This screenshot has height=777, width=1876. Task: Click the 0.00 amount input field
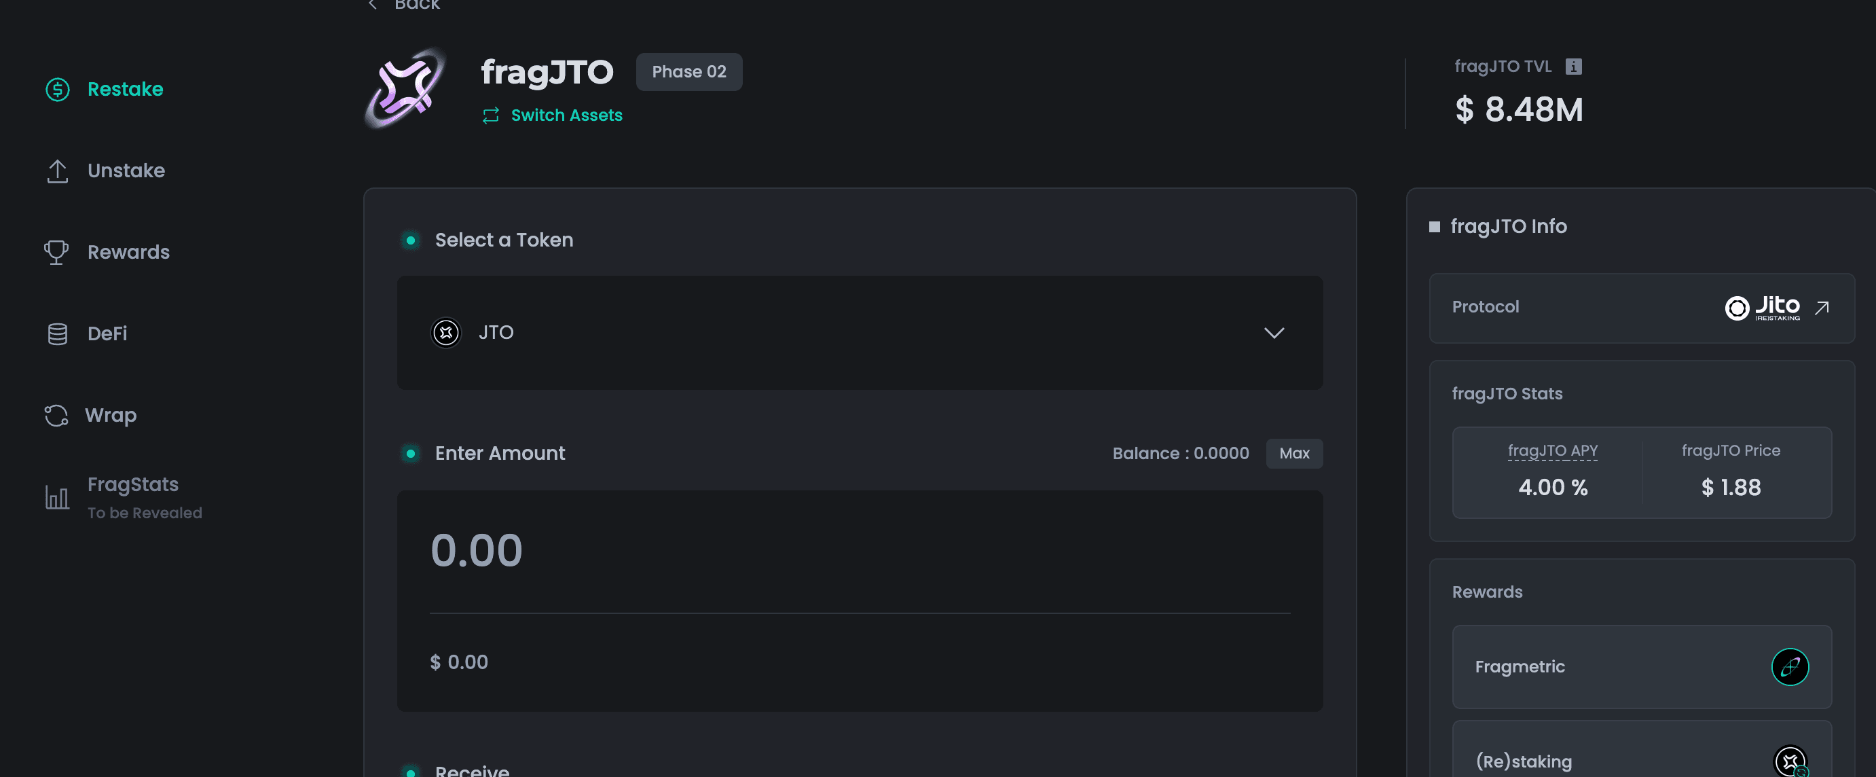(860, 551)
